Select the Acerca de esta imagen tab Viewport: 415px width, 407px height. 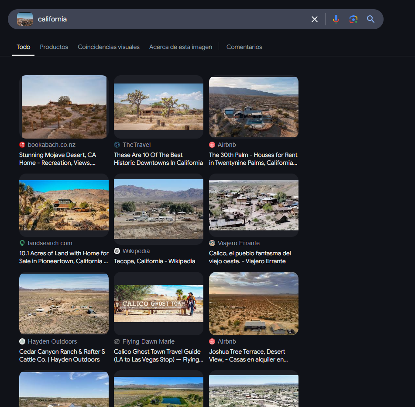click(x=181, y=47)
